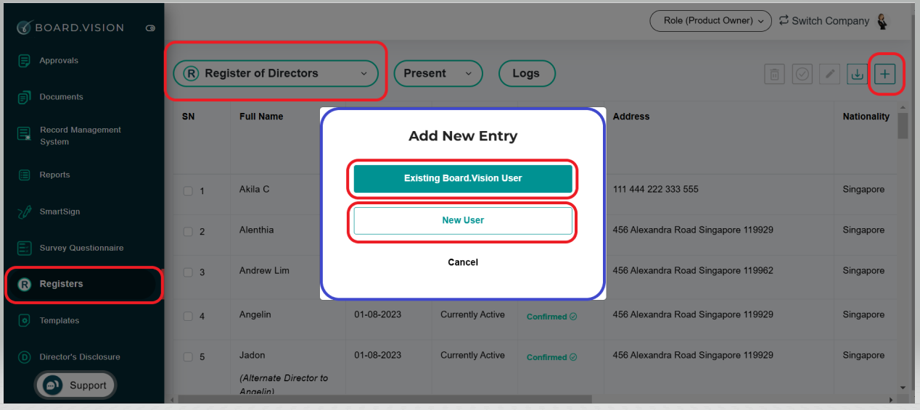920x410 pixels.
Task: Click the Reports sidebar icon
Action: (x=24, y=175)
